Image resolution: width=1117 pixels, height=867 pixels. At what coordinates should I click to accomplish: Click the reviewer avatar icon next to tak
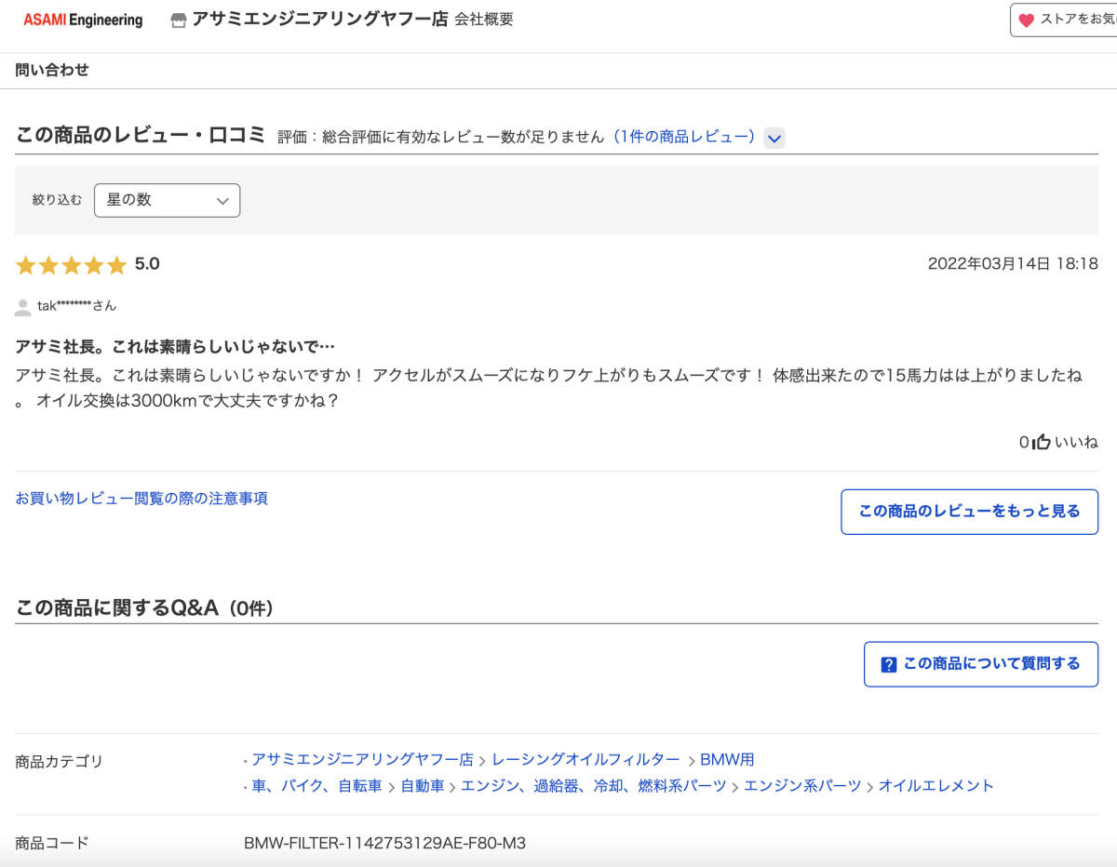(x=20, y=305)
